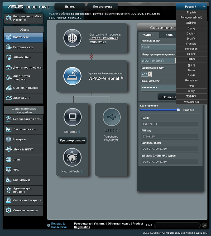Click the 'Применить' apply button
Image resolution: width=211 pixels, height=236 pixels.
point(167,97)
